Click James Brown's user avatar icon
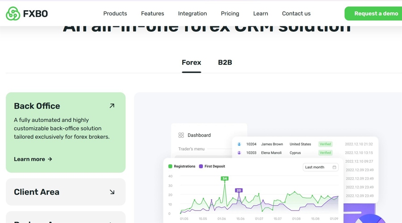402x223 pixels. pos(239,144)
